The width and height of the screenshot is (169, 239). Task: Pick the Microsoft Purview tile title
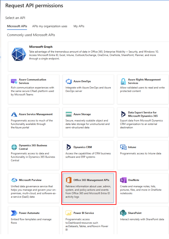[x=30, y=180]
